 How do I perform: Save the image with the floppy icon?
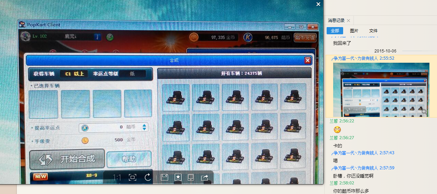164,177
